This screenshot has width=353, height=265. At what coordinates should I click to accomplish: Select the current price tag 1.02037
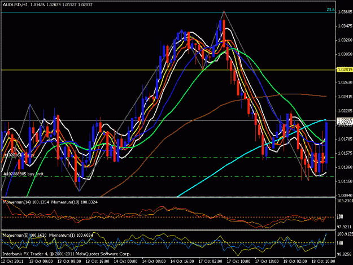(x=345, y=122)
